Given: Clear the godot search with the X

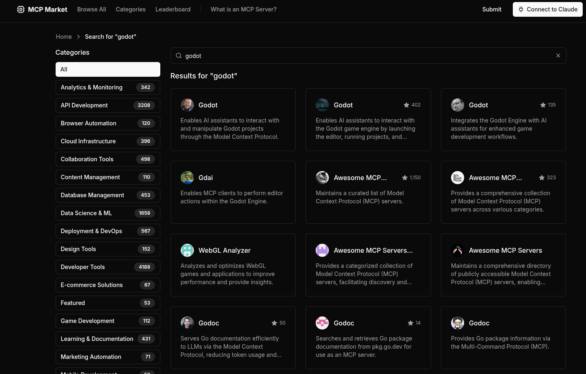Looking at the screenshot, I should coord(558,56).
